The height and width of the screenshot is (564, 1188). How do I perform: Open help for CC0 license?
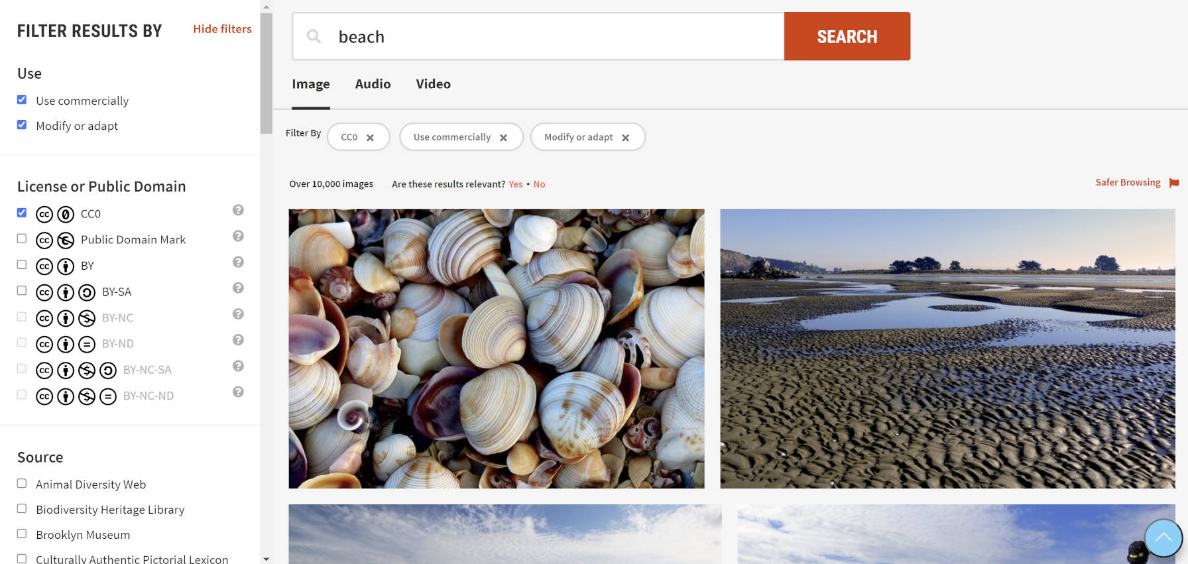tap(238, 210)
